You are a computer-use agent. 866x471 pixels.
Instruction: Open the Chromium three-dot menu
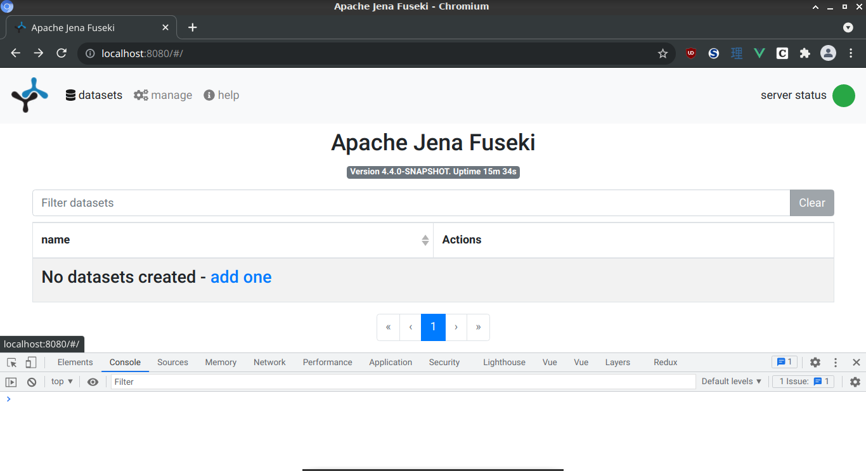[x=851, y=53]
